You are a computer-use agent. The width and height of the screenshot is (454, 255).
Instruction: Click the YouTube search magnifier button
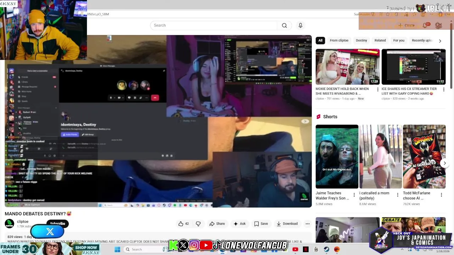(x=284, y=25)
